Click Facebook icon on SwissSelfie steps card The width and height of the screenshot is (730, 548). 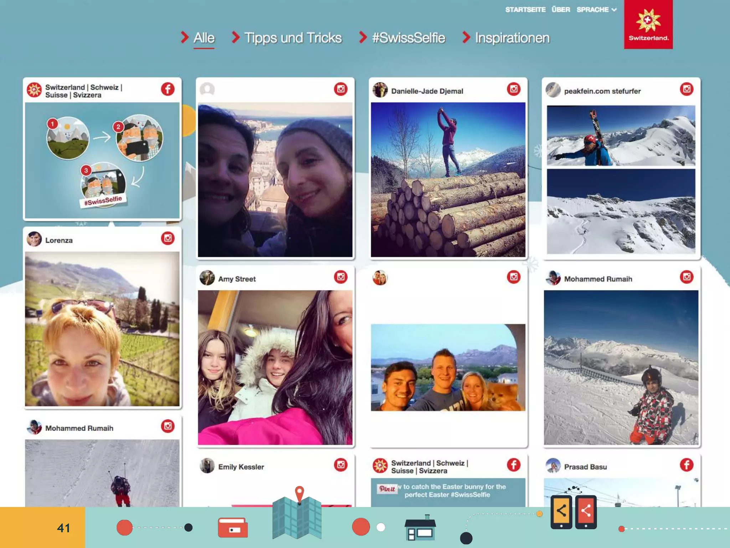coord(168,89)
